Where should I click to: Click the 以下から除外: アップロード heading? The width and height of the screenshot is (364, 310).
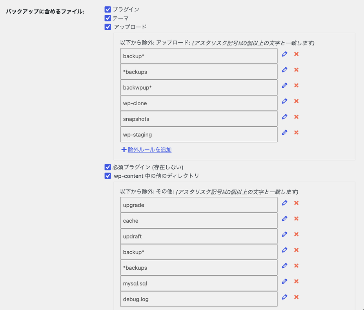click(155, 43)
